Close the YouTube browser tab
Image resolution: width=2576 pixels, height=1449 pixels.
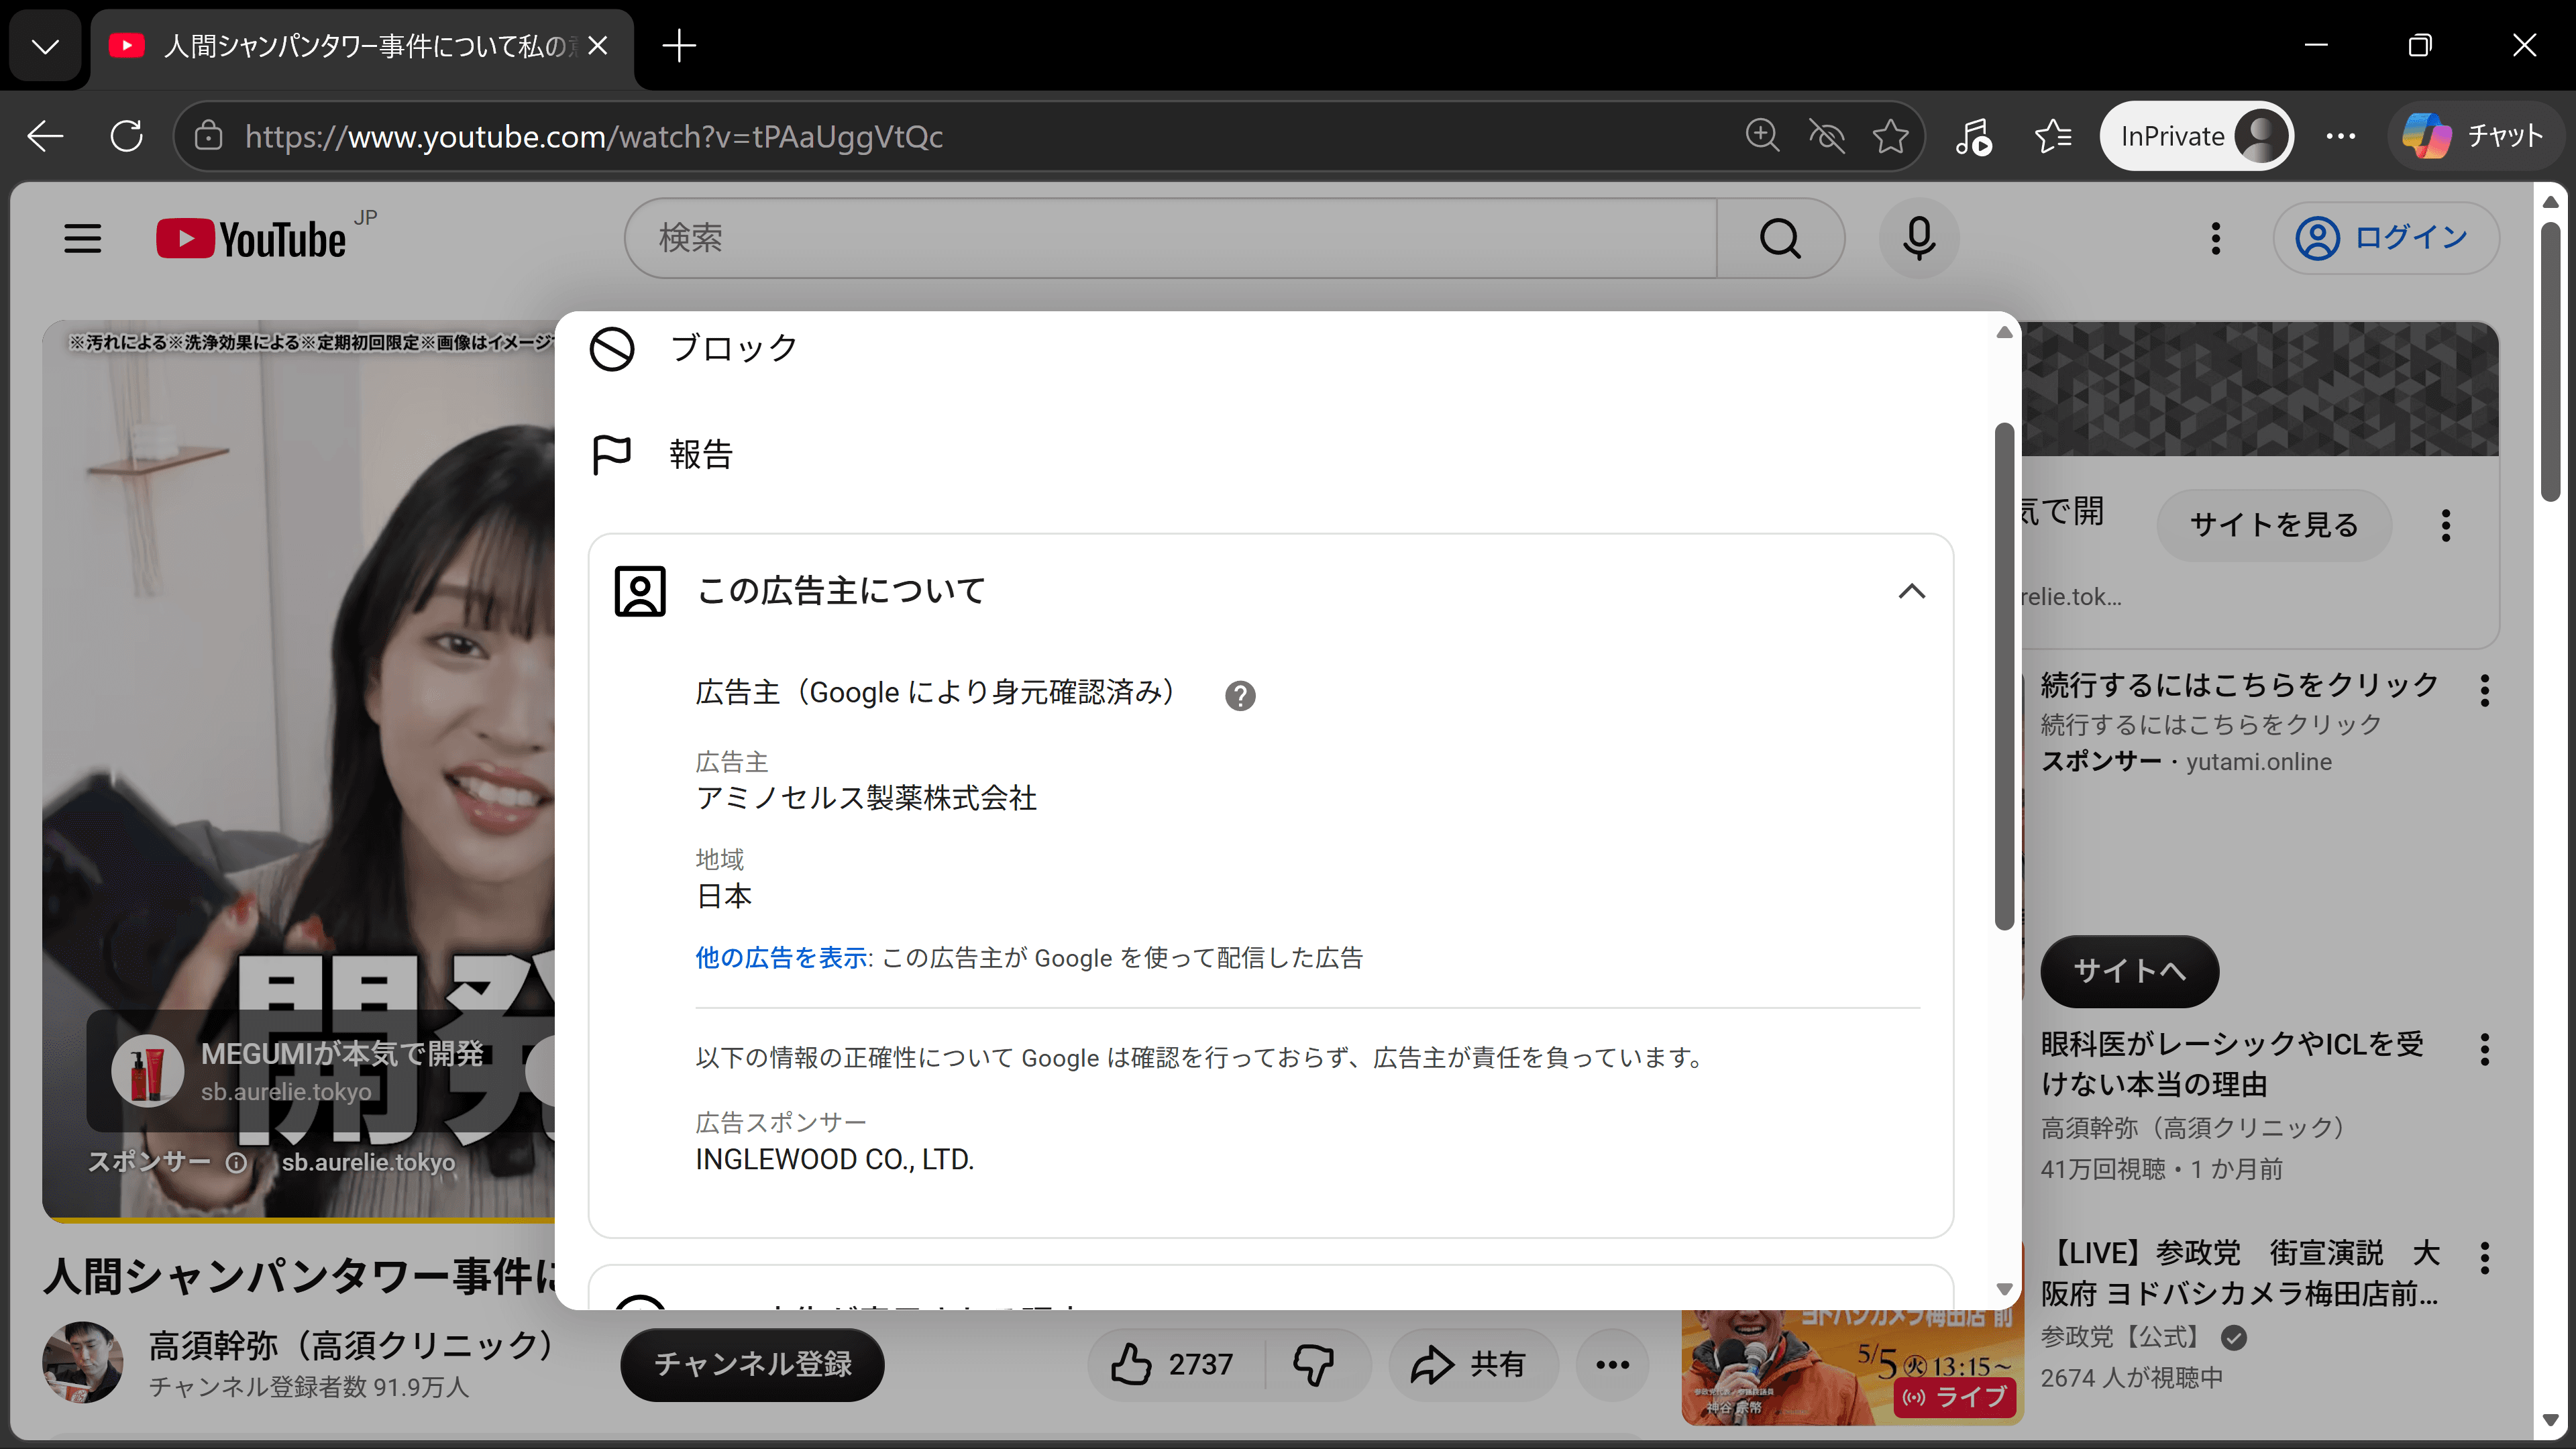[598, 46]
